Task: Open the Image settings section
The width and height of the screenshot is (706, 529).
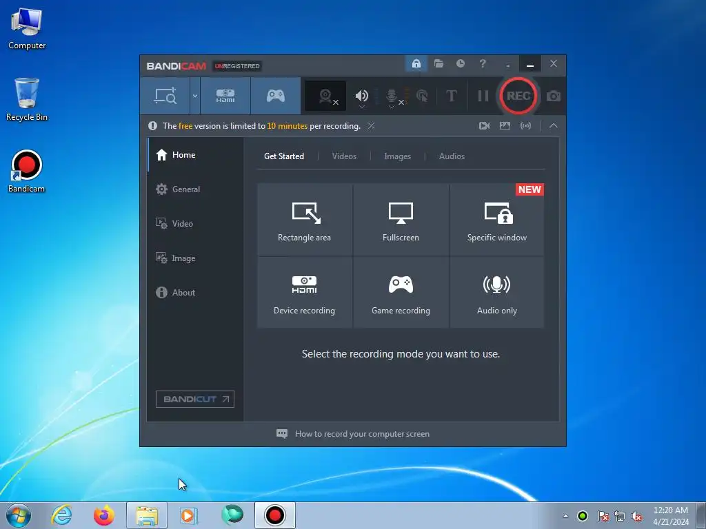Action: (195, 258)
